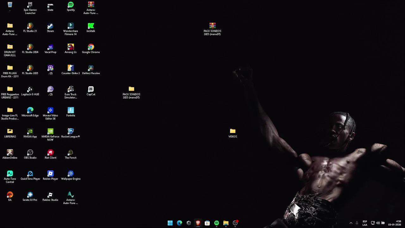Select the NVIDIA GeForce NOW icon
405x228 pixels.
click(50, 135)
